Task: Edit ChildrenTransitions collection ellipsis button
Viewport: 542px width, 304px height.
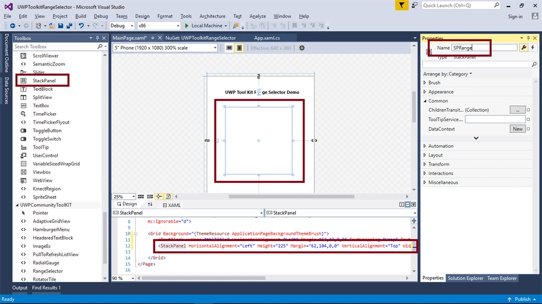Action: [518, 110]
